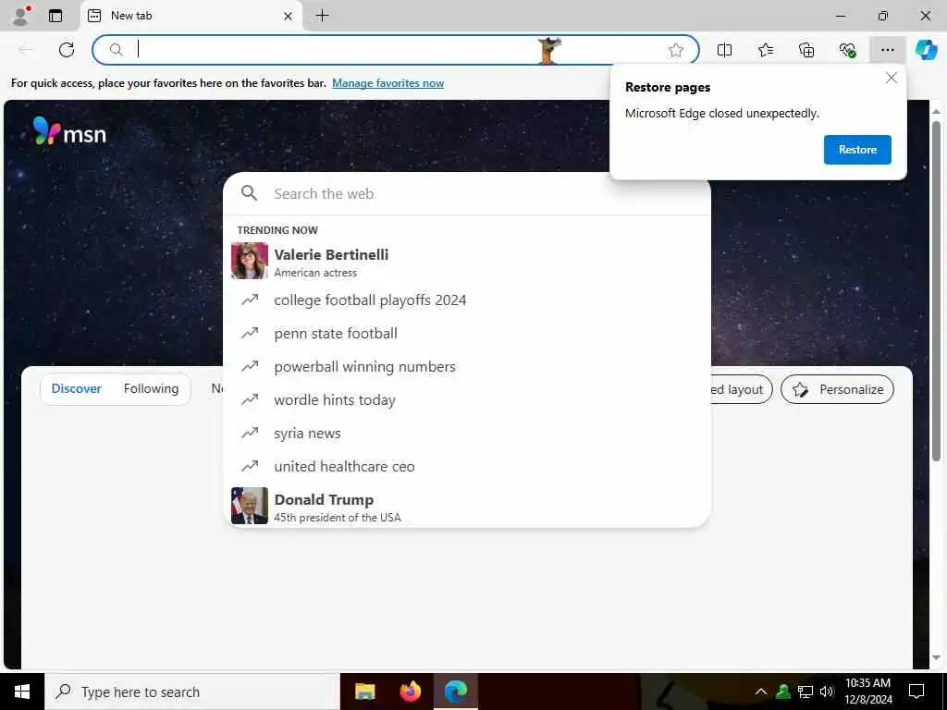Viewport: 947px width, 710px height.
Task: Switch to the Discover tab
Action: (76, 389)
